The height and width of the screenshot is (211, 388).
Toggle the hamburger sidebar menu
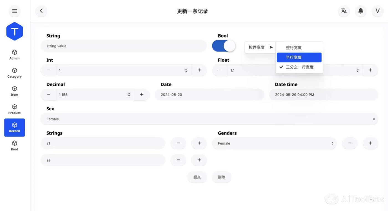pyautogui.click(x=14, y=11)
